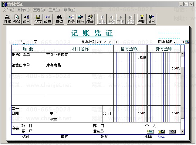The height and width of the screenshot is (145, 196).
Task: Open 预览 (Preview) from the toolbar
Action: click(x=17, y=19)
